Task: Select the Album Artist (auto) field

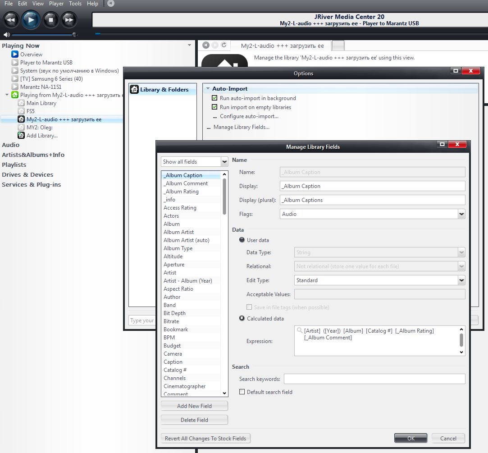Action: click(191, 240)
